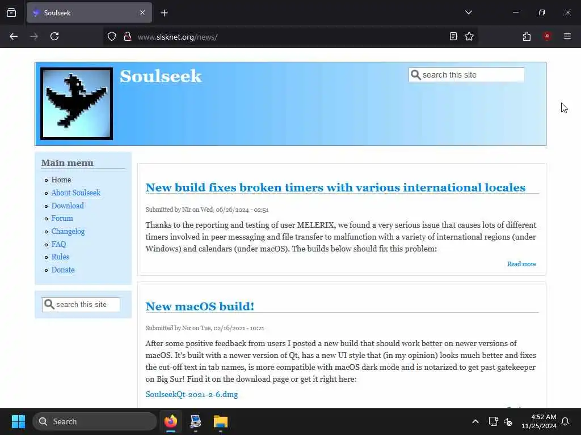Click the browser forward arrow
Image resolution: width=581 pixels, height=435 pixels.
click(34, 36)
